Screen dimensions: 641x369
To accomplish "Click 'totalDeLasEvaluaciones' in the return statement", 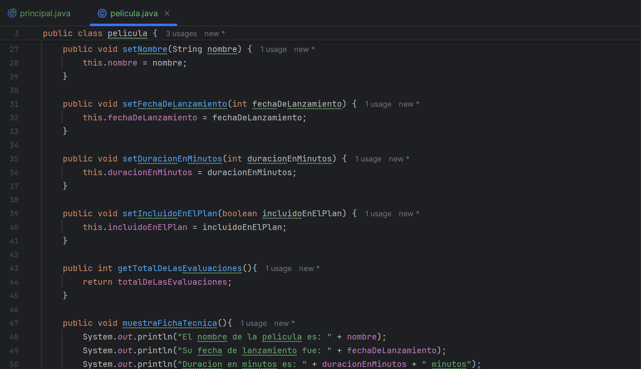I will 172,282.
